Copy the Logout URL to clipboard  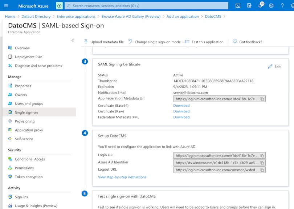(x=262, y=170)
